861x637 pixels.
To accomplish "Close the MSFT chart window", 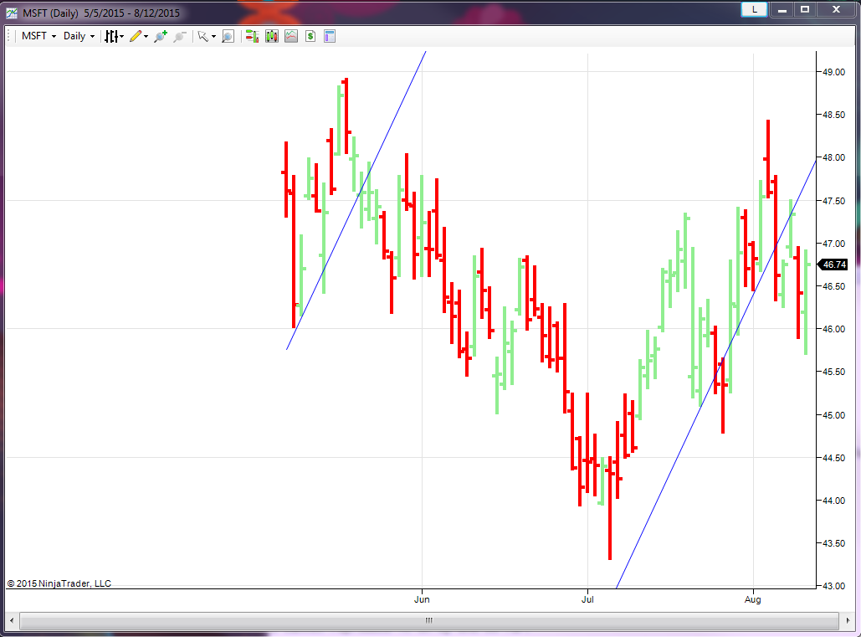I will (836, 9).
